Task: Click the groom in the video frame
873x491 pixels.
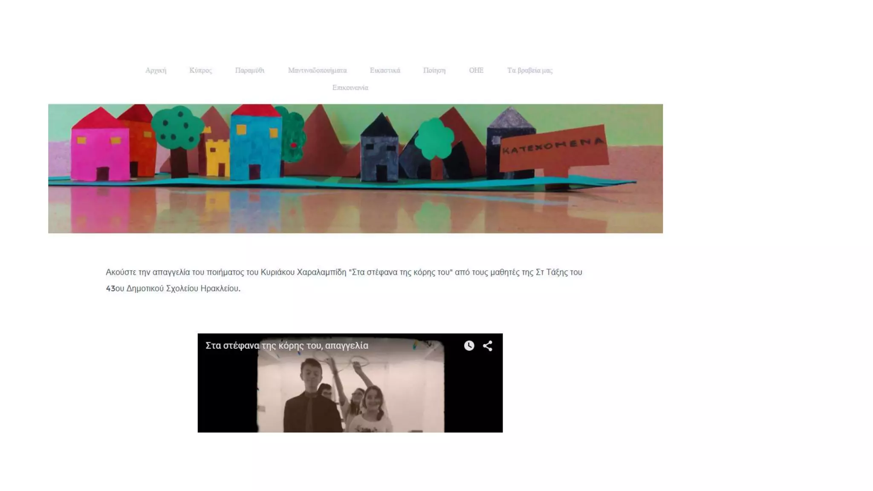Action: click(312, 396)
